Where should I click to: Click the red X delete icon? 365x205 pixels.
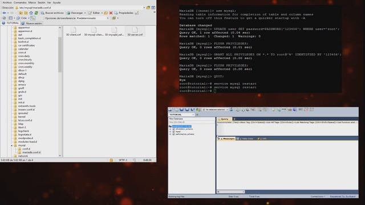pyautogui.click(x=111, y=13)
